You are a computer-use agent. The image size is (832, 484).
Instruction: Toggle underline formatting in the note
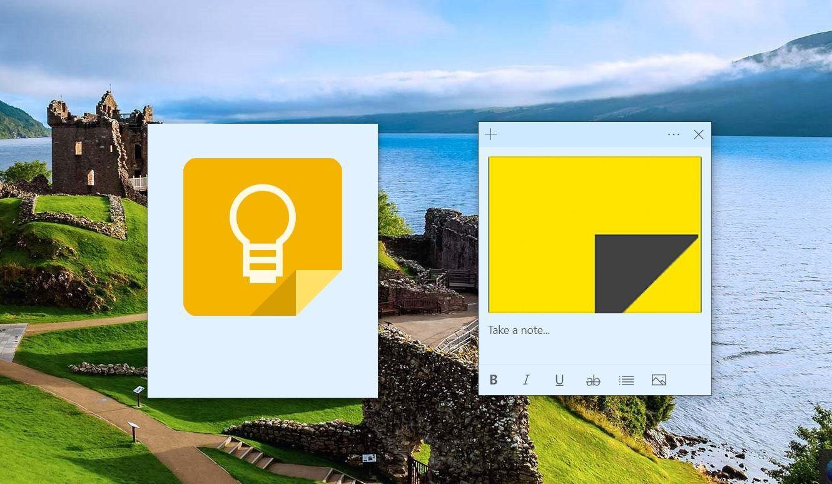559,380
